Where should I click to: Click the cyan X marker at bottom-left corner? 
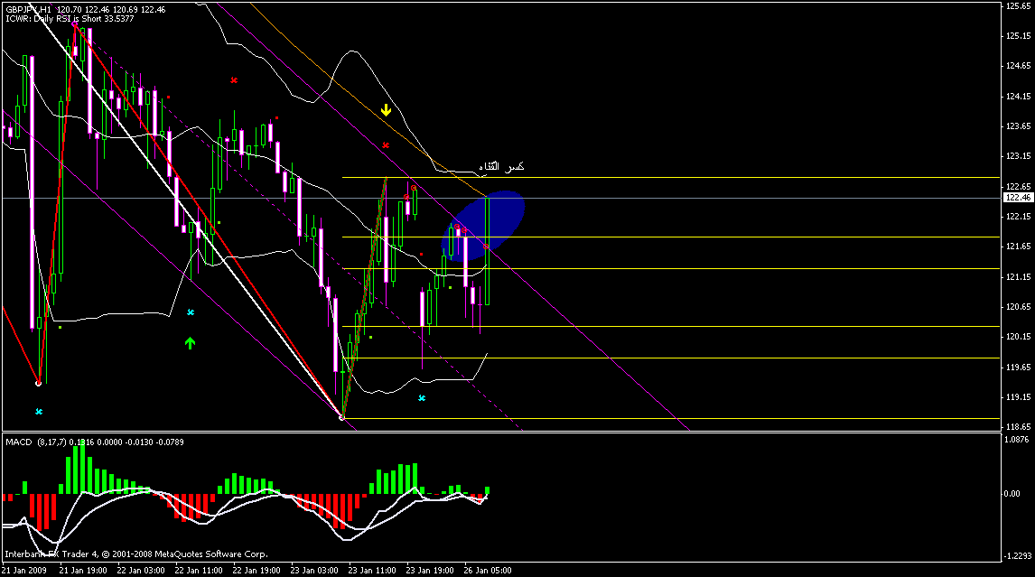pos(39,412)
